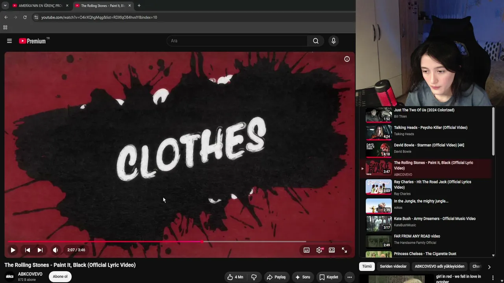Open the browser apps grid shortcut

click(5, 28)
